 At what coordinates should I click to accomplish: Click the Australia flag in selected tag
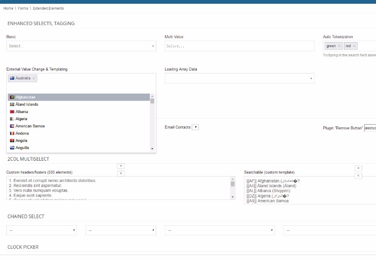12,78
